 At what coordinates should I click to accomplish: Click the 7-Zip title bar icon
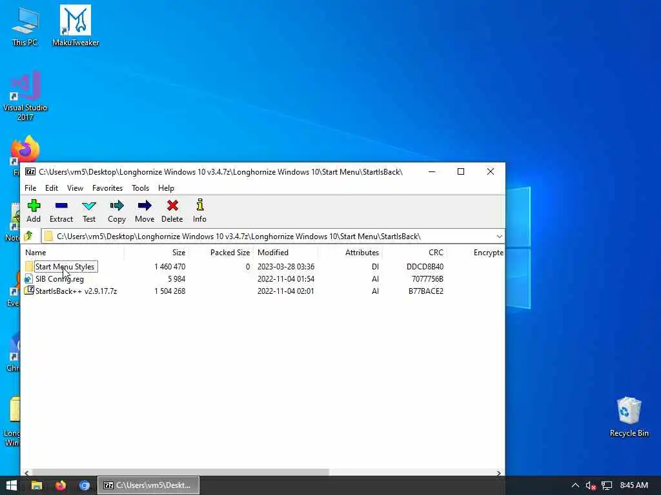[x=30, y=171]
